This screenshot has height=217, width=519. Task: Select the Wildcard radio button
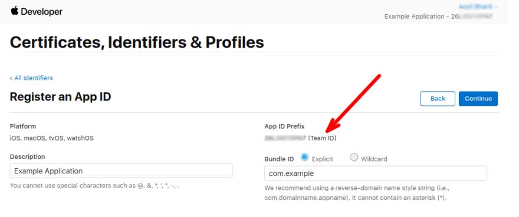click(x=354, y=157)
